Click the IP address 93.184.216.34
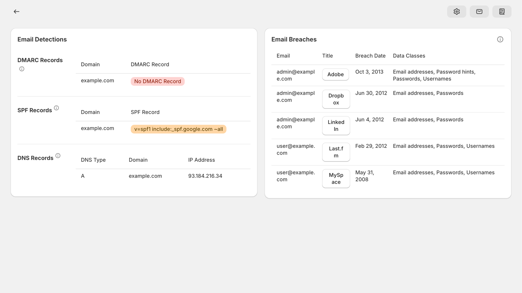This screenshot has height=293, width=522. pos(205,176)
